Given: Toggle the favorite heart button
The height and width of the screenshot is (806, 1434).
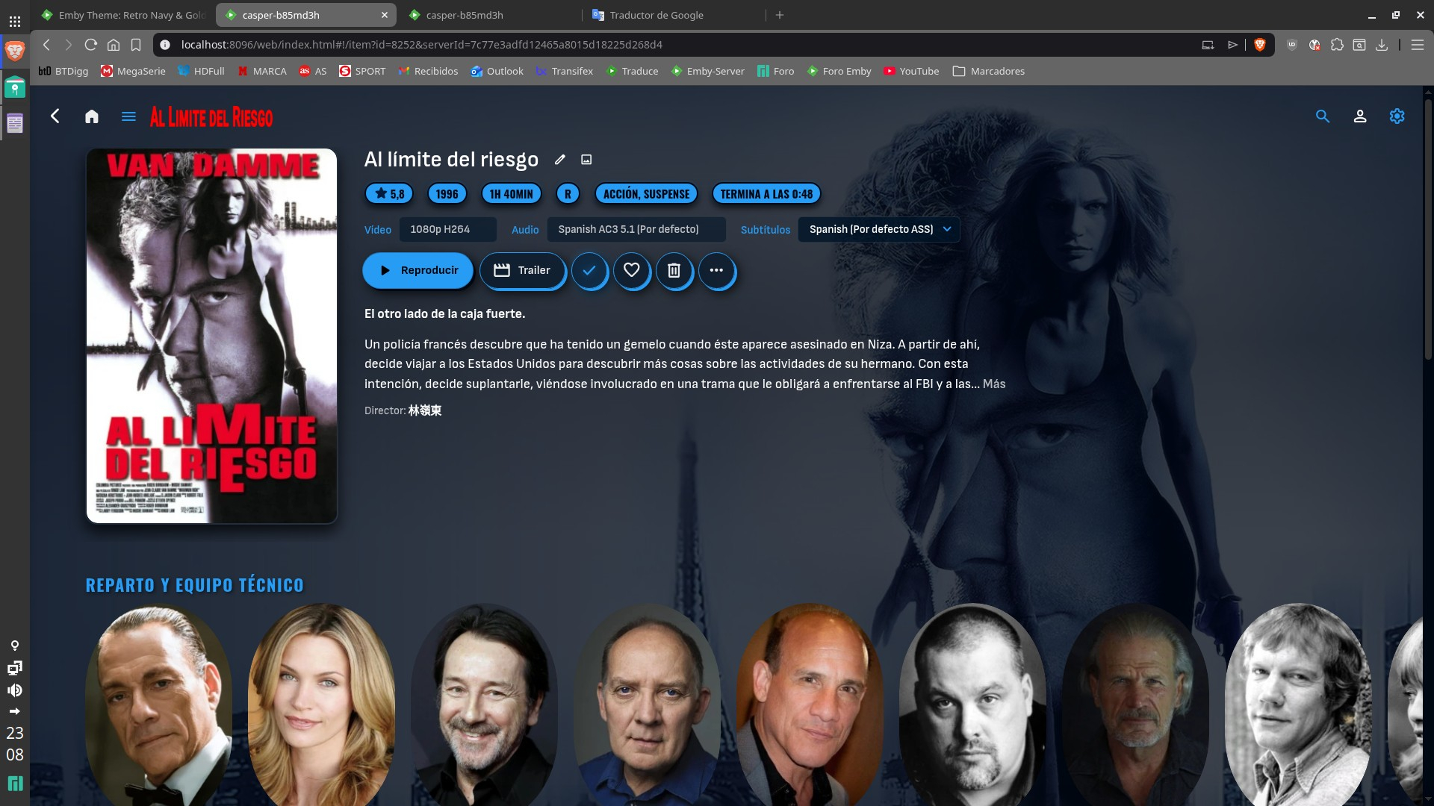Looking at the screenshot, I should pos(632,270).
